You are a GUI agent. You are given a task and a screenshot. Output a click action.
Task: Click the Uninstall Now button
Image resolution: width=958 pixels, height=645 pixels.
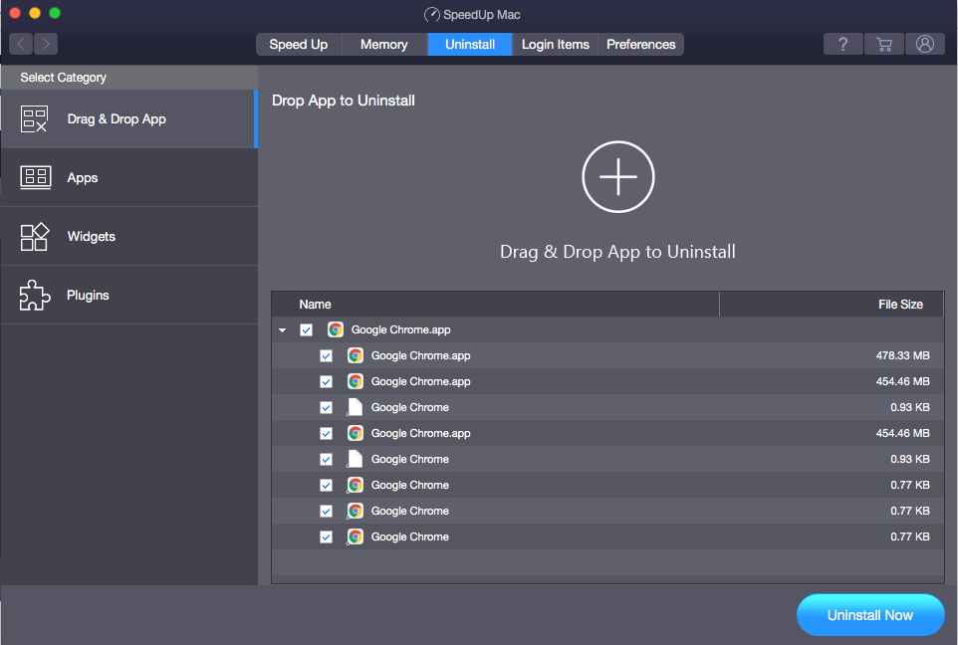[870, 615]
